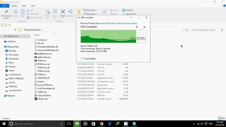Viewport: 226px width, 127px height.
Task: Go up one folder level arrow
Action: coord(15,30)
